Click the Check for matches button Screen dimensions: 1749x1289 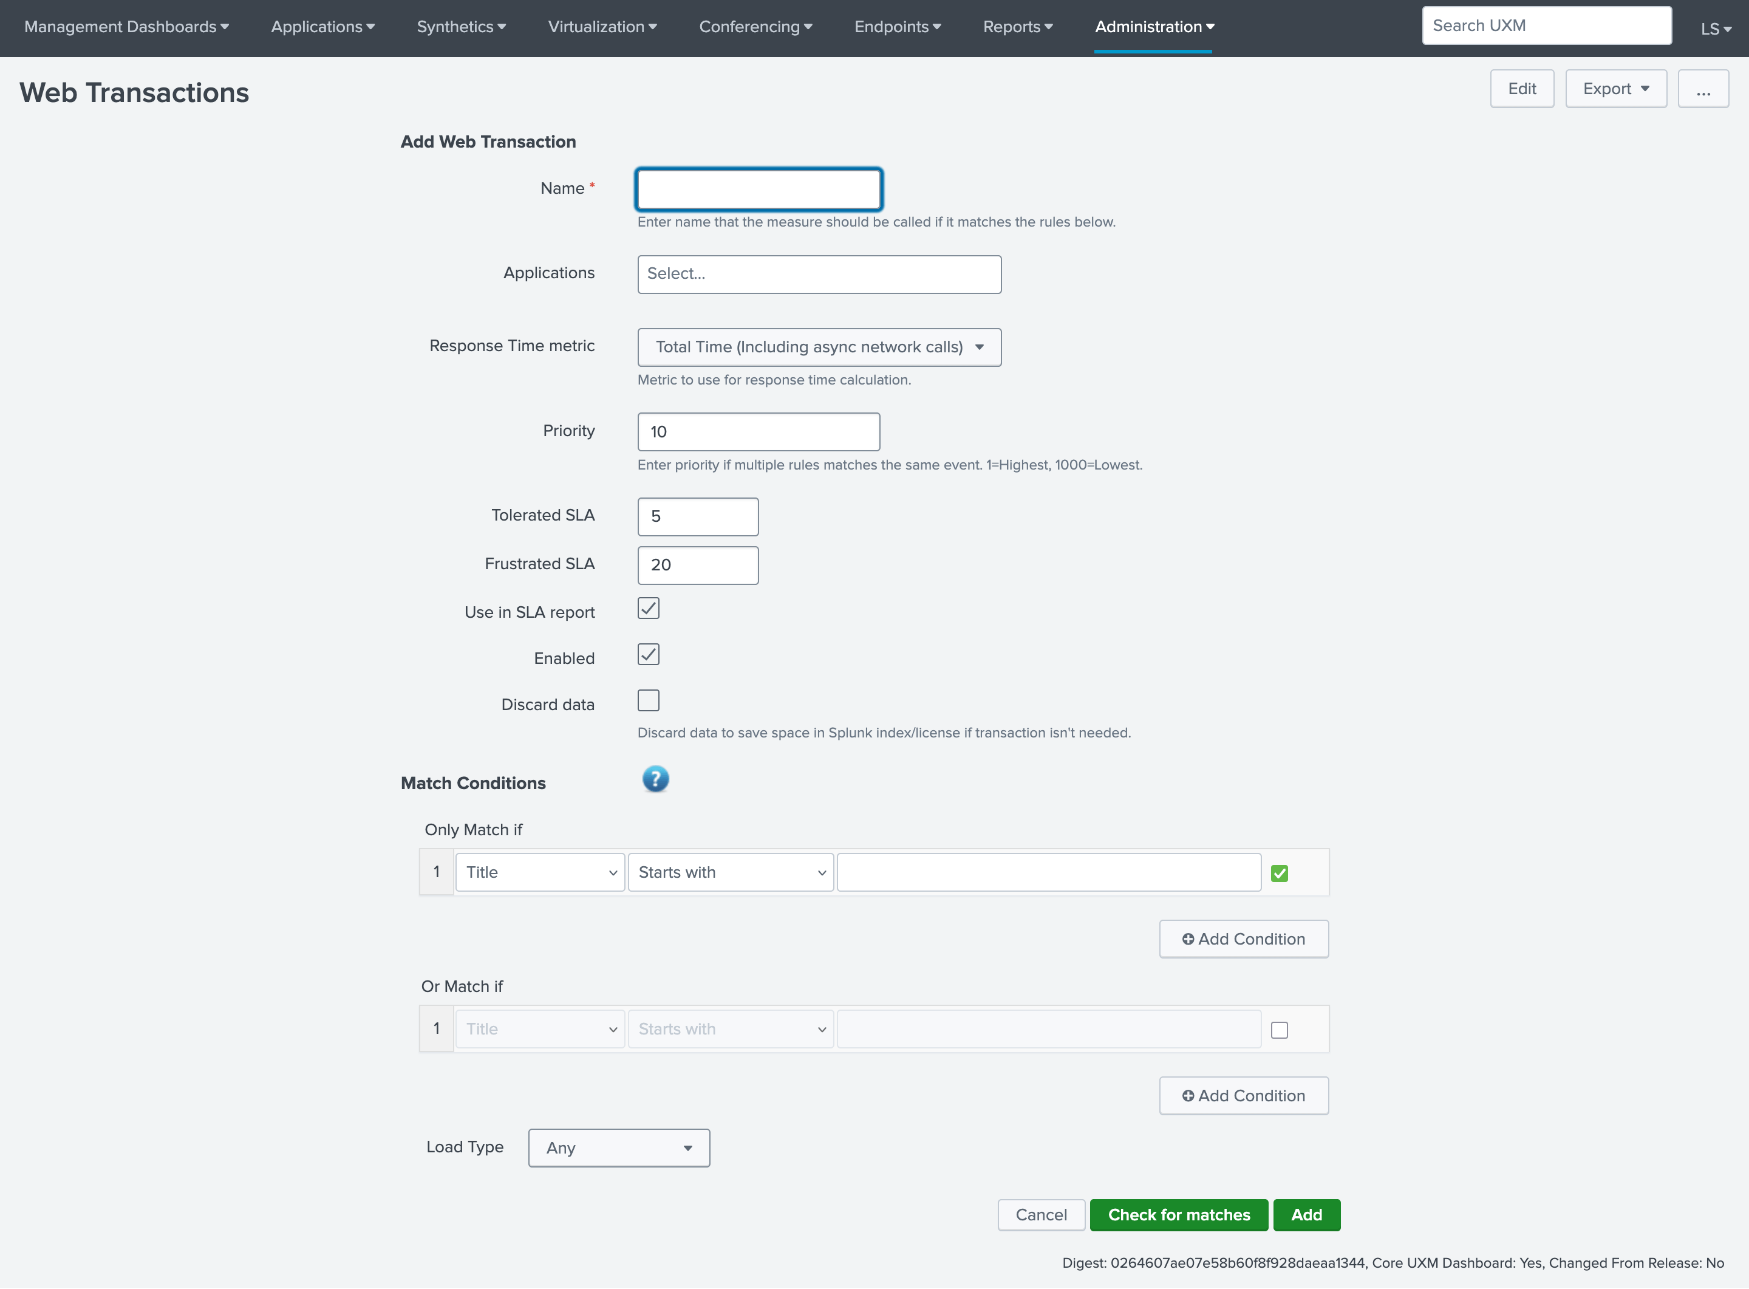tap(1178, 1215)
